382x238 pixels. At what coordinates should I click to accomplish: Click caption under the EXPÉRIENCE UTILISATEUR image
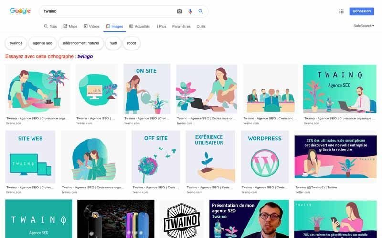click(x=210, y=188)
